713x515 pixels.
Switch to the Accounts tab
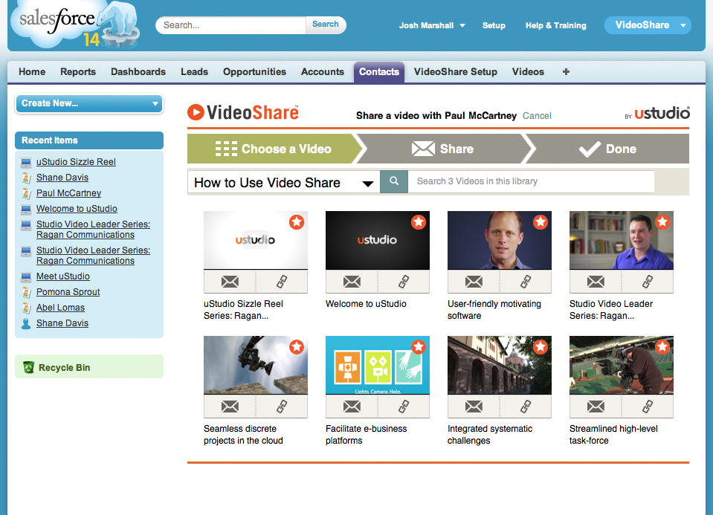coord(323,72)
